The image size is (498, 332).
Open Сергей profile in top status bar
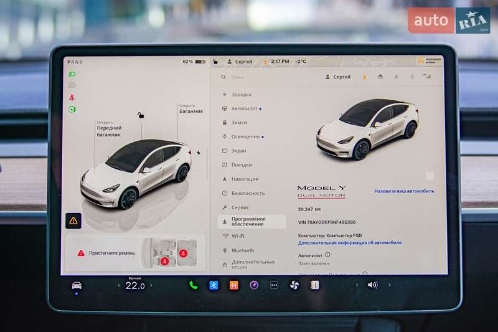click(240, 61)
